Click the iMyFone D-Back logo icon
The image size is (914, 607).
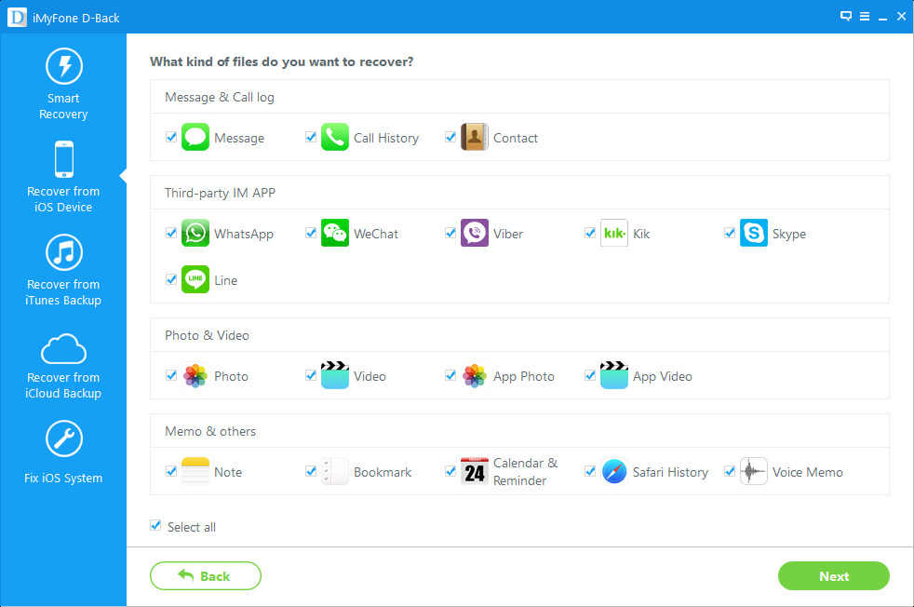[x=17, y=18]
